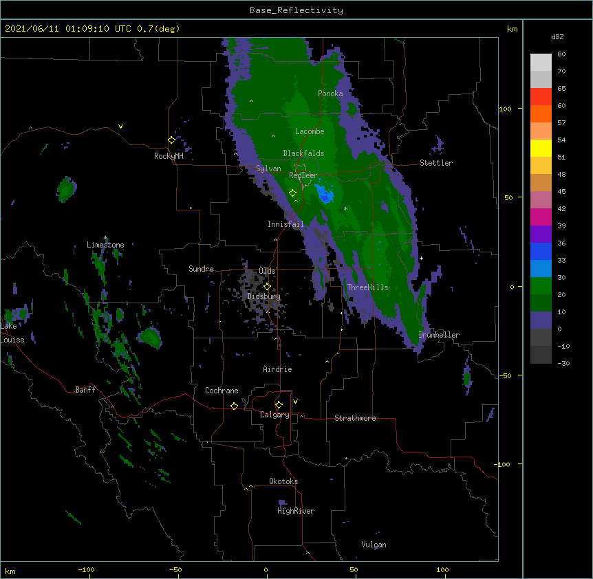
Task: Click the yellow diamond marker below Olds
Action: click(267, 287)
